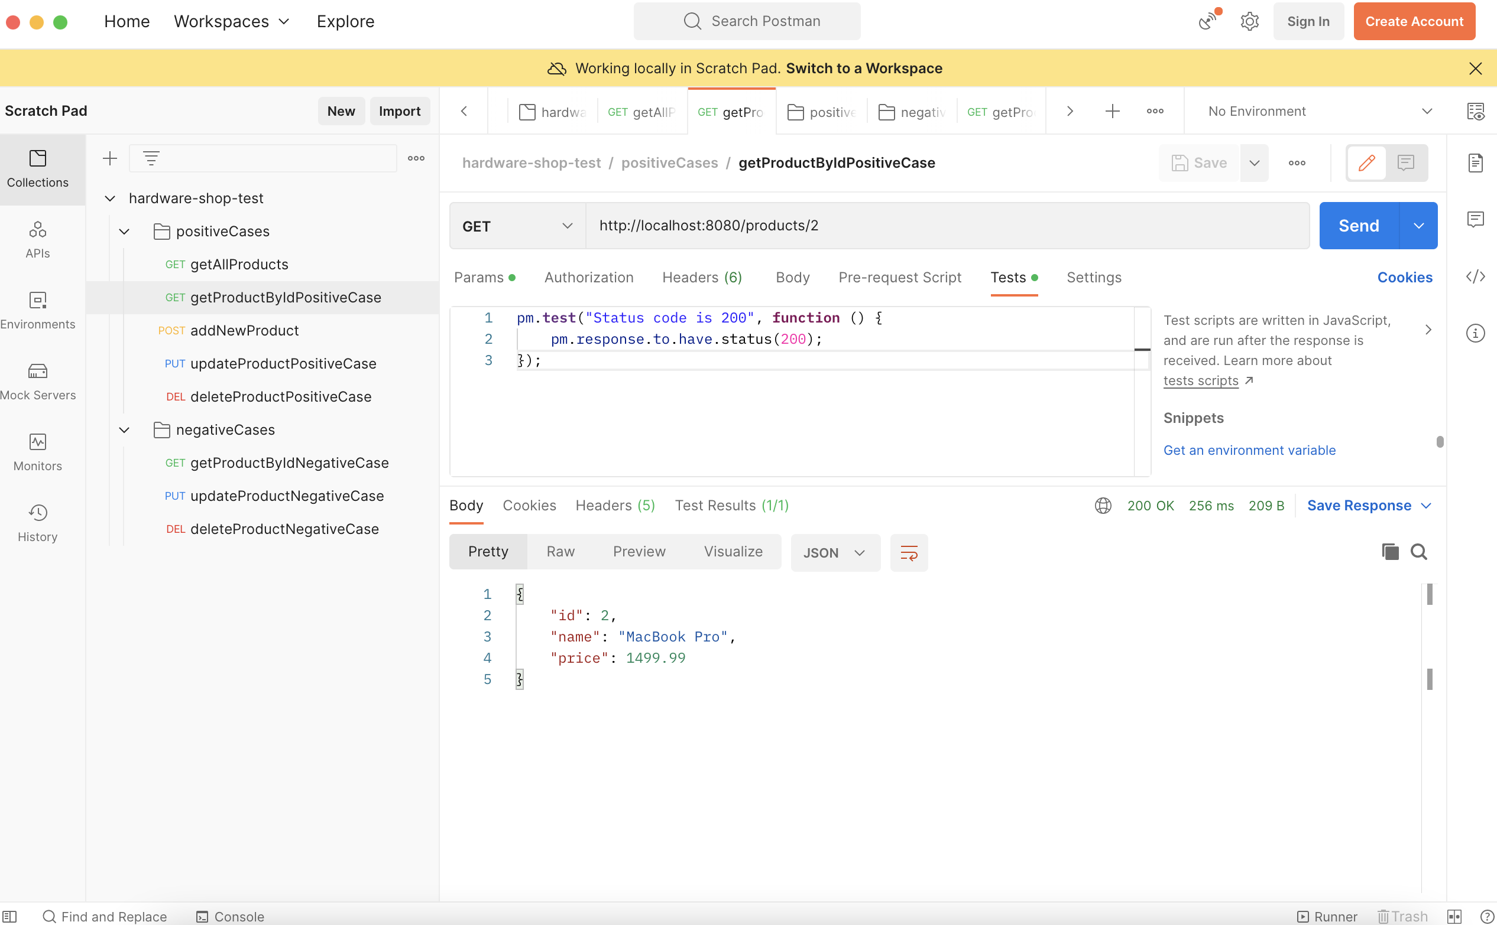Open the Send button options arrow
Image resolution: width=1497 pixels, height=925 pixels.
click(1418, 226)
